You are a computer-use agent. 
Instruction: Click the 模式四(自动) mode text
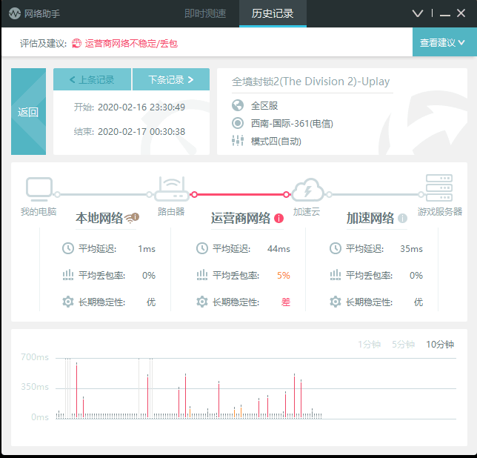(x=276, y=142)
